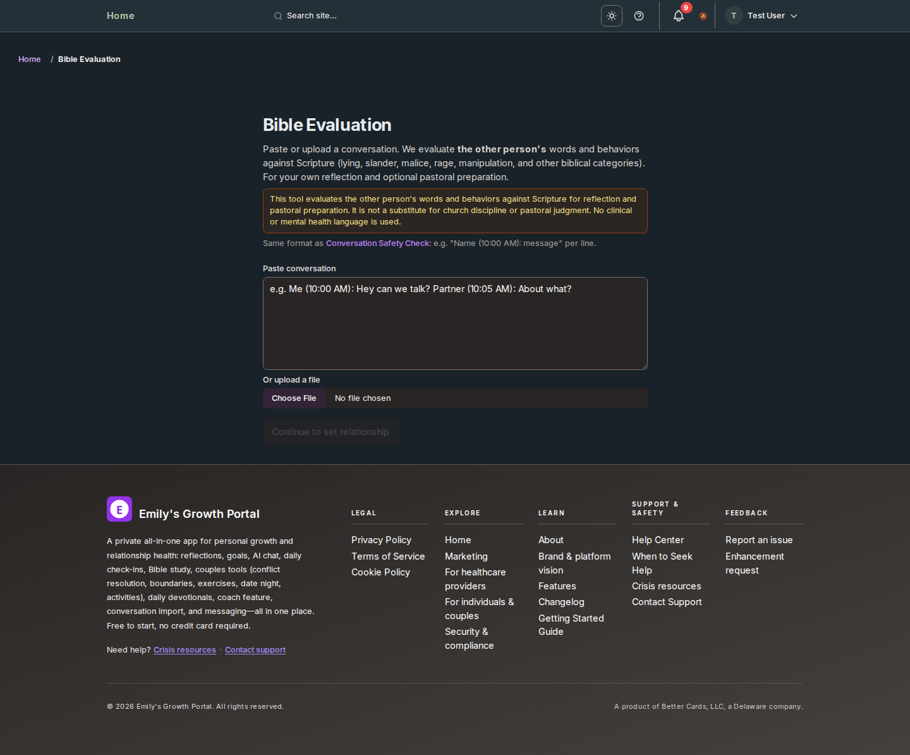Select Home in the top navigation

(x=120, y=16)
